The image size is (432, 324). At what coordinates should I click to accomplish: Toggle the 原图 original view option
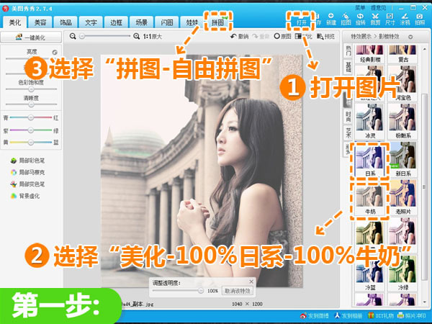(x=282, y=37)
